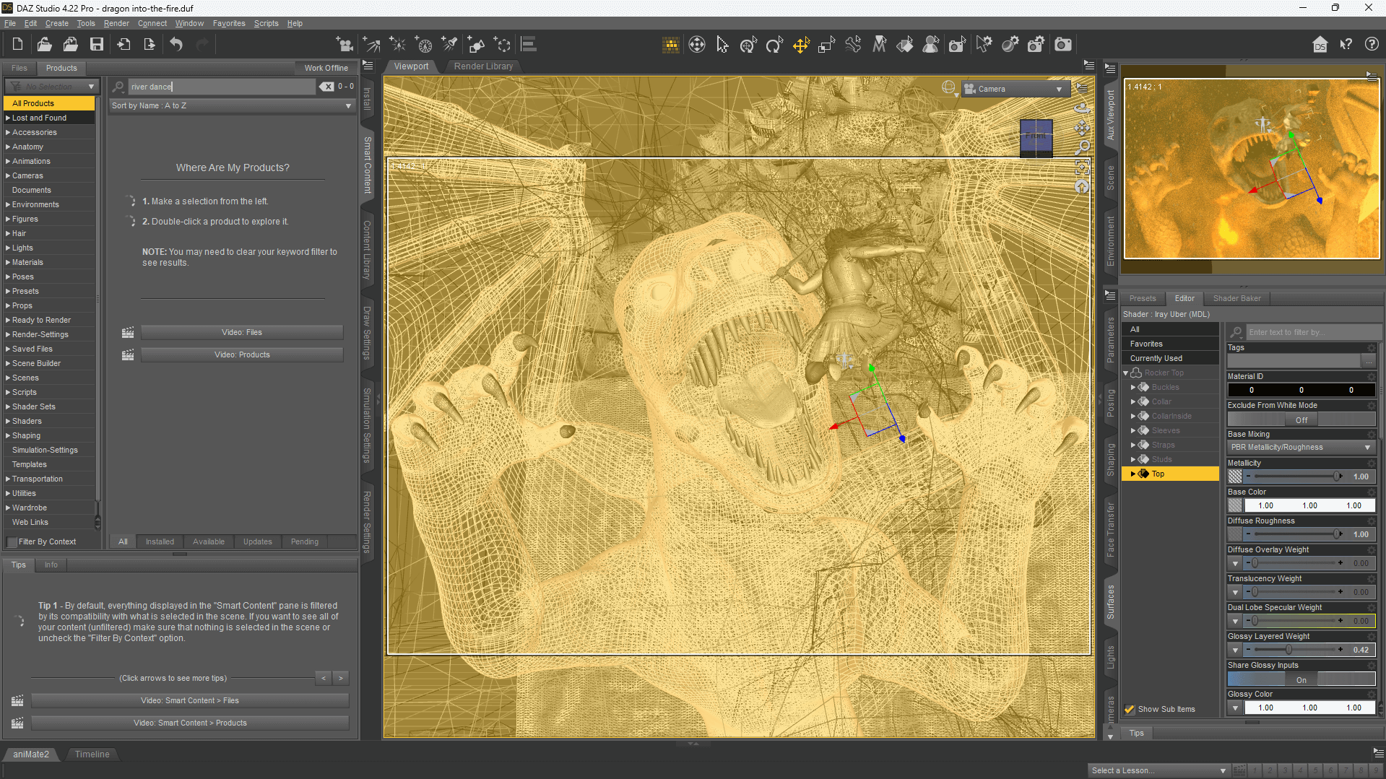Screen dimensions: 1386x779
Task: Expand the Environments category
Action: click(8, 204)
